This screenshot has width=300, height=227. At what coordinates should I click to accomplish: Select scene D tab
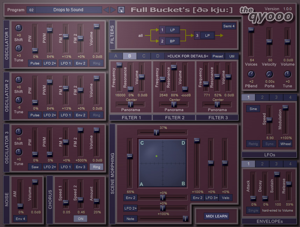[158, 56]
